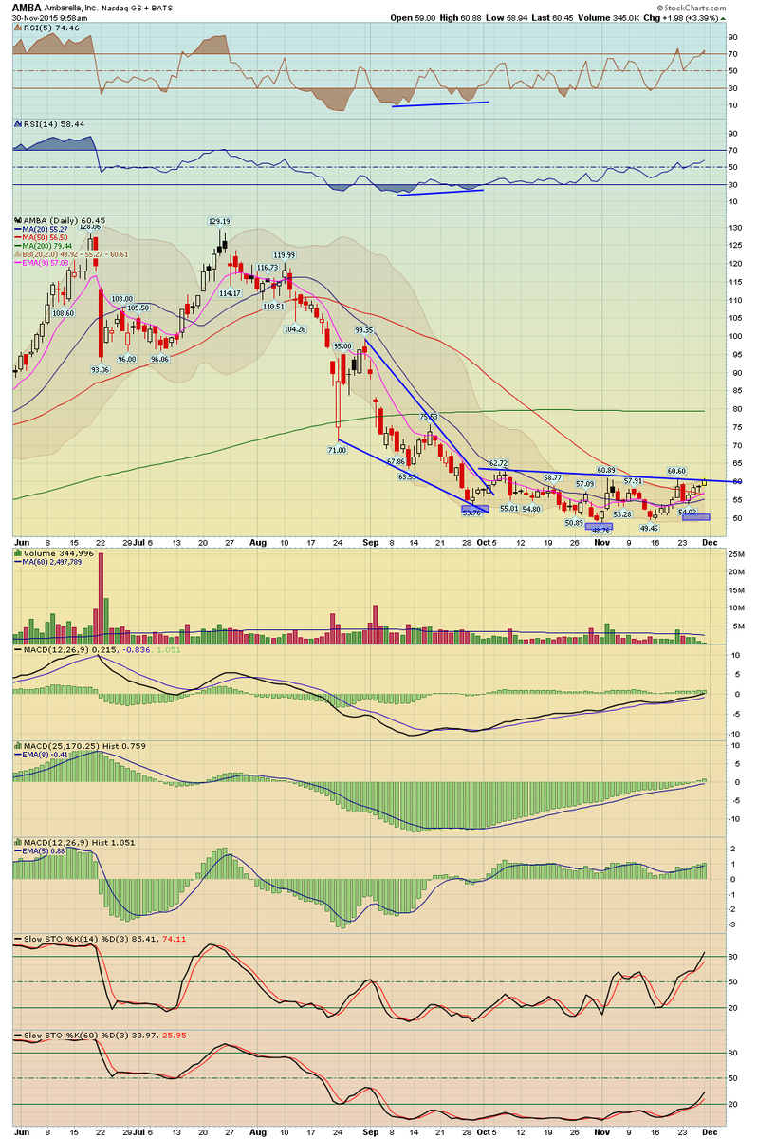Viewport: 757px width, 1139px height.
Task: Click the '119.99' price label
Action: 285,255
